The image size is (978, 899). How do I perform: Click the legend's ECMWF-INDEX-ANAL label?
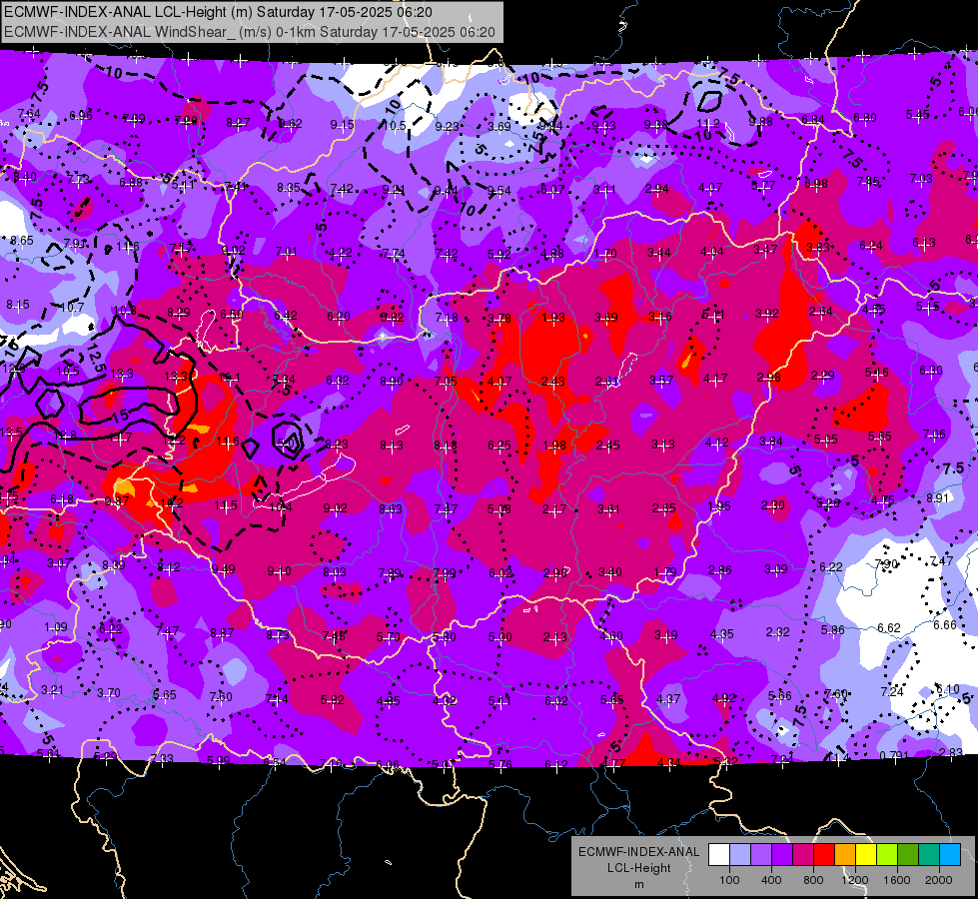[638, 852]
